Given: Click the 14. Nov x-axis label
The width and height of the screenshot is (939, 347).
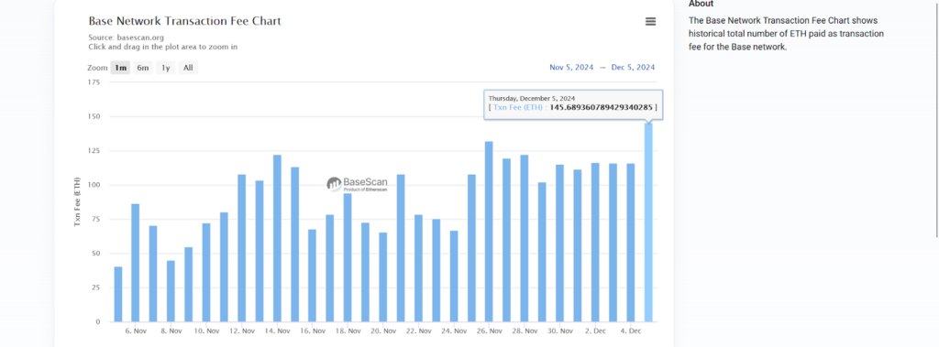Looking at the screenshot, I should [x=277, y=331].
